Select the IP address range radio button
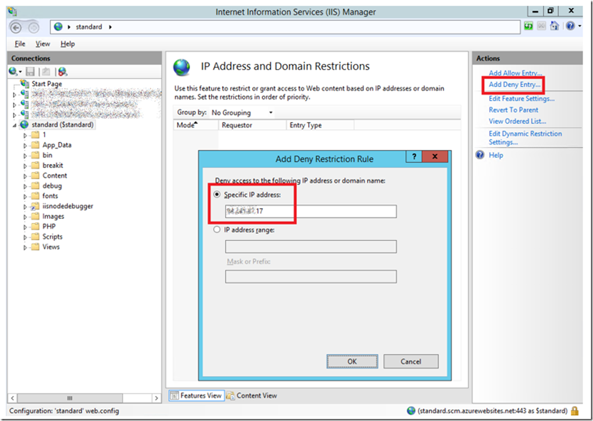The width and height of the screenshot is (593, 421). click(x=217, y=229)
